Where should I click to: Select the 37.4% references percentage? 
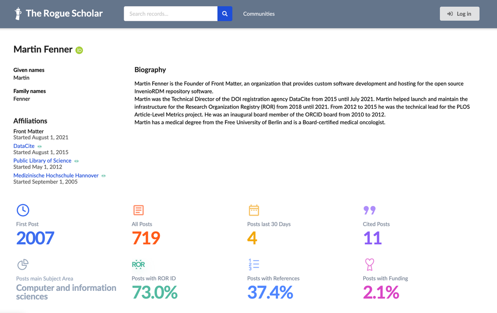point(270,292)
